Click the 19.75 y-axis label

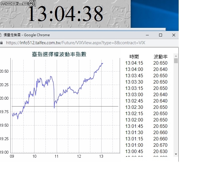coord(4,112)
